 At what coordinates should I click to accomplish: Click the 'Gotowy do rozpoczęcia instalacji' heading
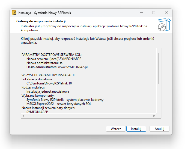(41, 21)
